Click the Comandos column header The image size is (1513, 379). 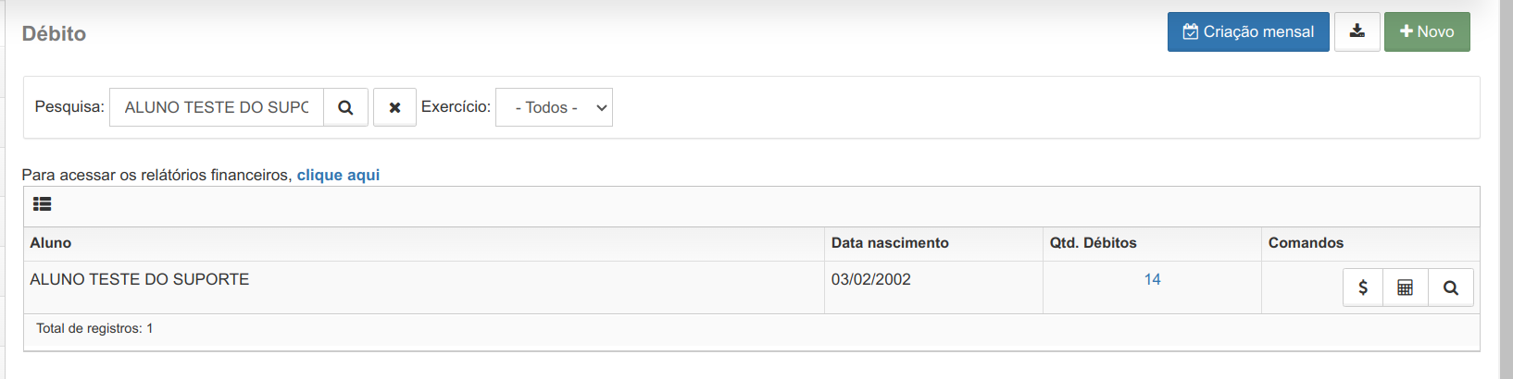tap(1306, 242)
